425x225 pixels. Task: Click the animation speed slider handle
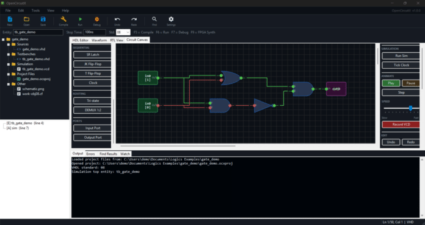(410, 108)
